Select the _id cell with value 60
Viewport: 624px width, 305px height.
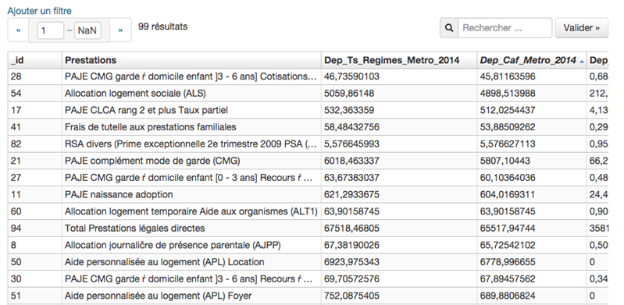click(34, 211)
